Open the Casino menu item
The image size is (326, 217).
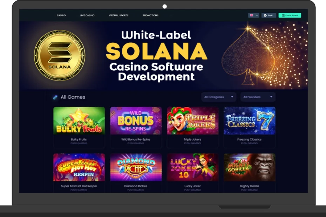(x=61, y=15)
